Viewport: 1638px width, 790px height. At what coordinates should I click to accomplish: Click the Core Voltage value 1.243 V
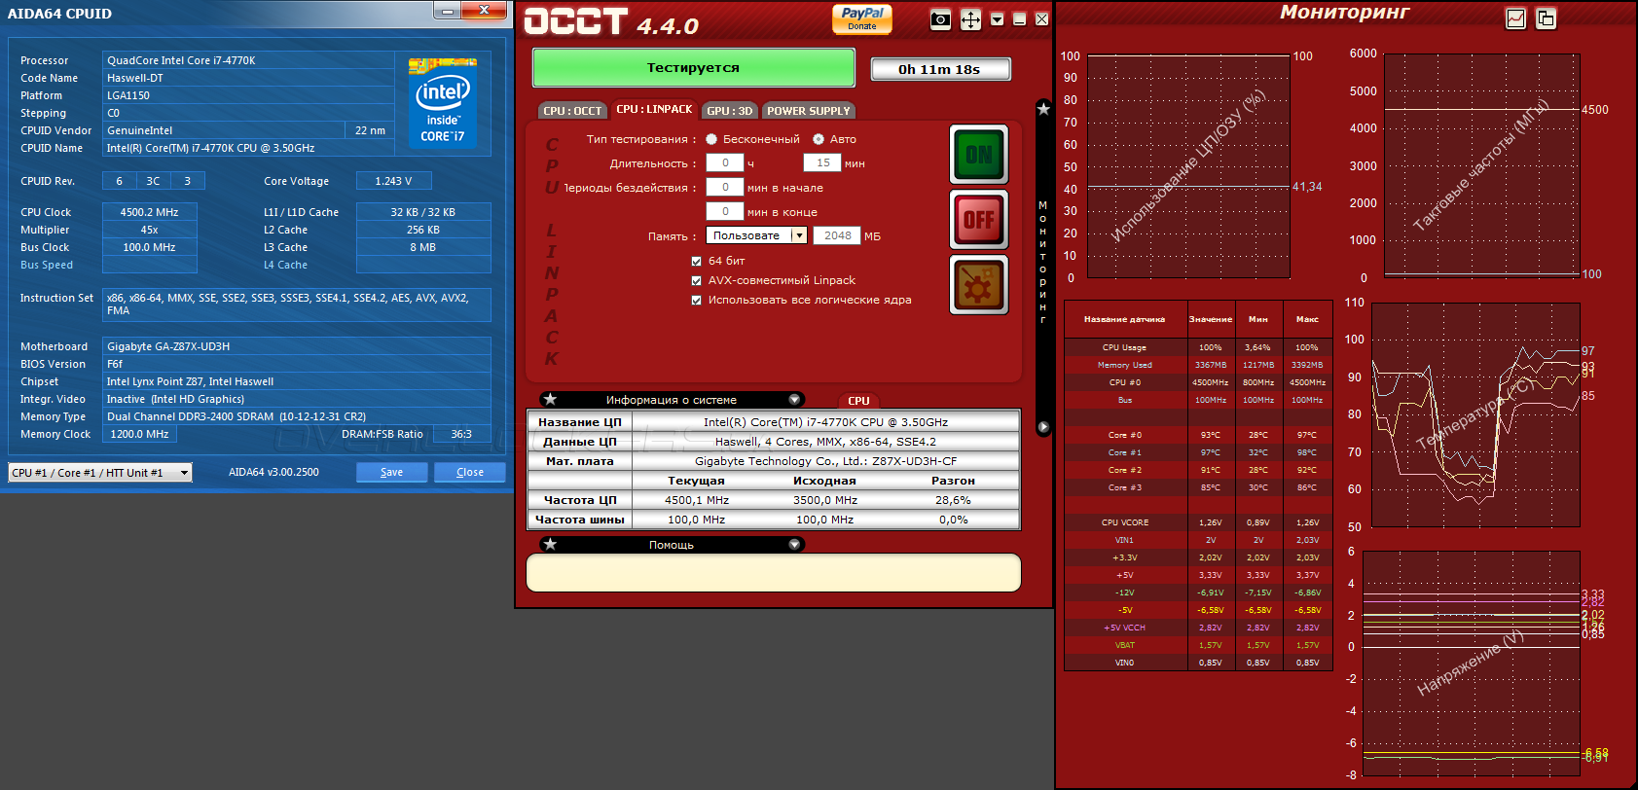point(393,181)
